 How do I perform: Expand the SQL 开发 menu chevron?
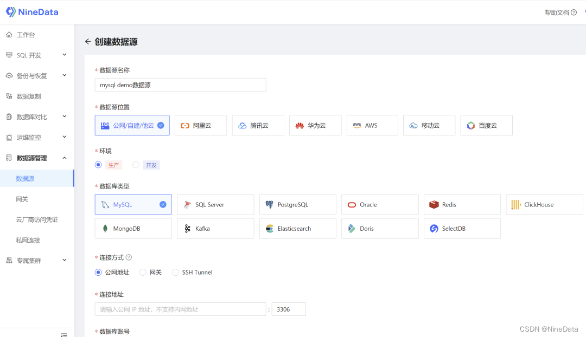(64, 55)
